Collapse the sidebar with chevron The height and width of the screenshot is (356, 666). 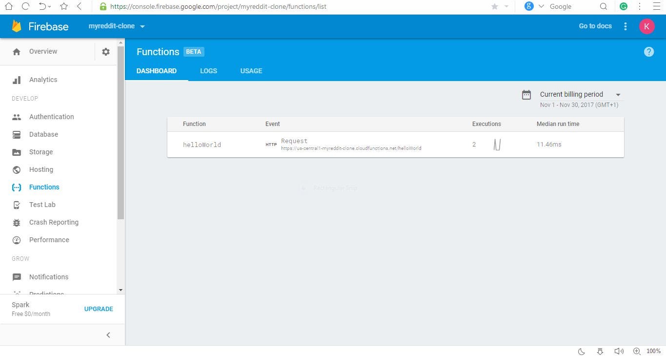[x=108, y=335]
